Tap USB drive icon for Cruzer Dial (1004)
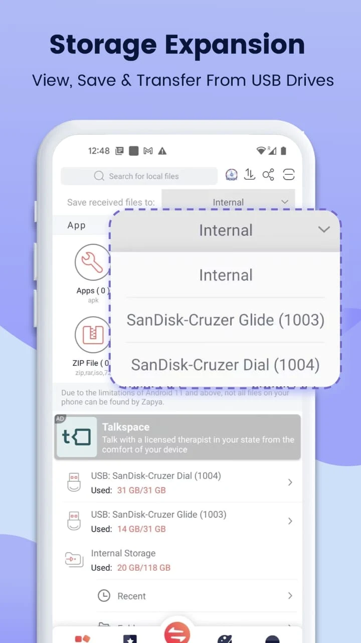 point(74,483)
